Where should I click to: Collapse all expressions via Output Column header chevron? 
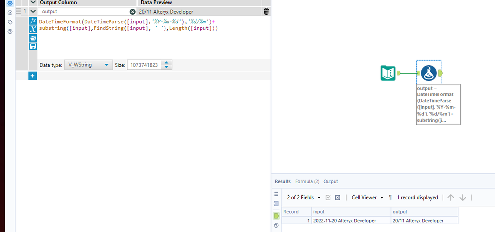(x=33, y=2)
